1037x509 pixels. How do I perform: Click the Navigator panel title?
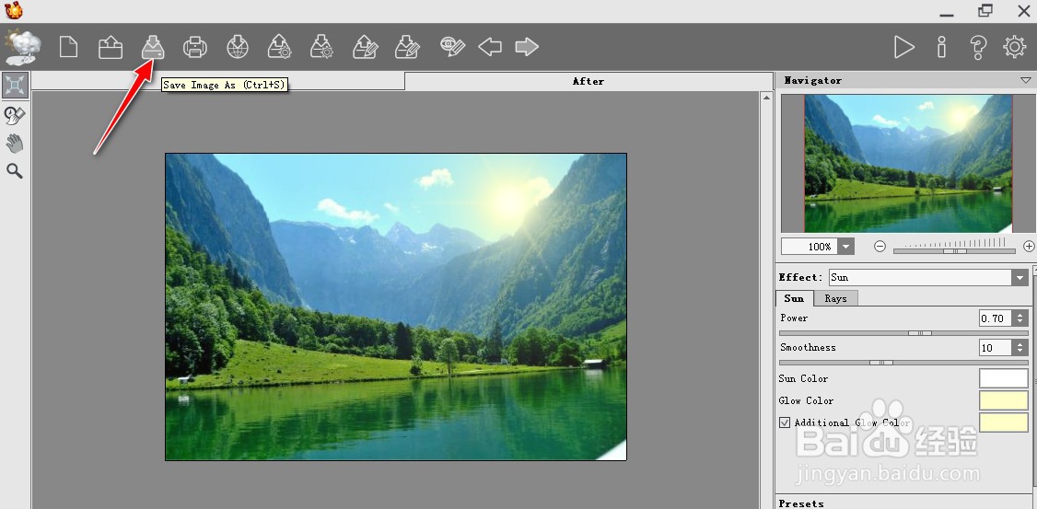(x=813, y=81)
